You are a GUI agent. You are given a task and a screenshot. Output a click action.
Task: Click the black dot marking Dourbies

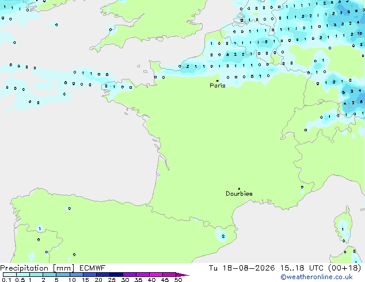pyautogui.click(x=239, y=189)
